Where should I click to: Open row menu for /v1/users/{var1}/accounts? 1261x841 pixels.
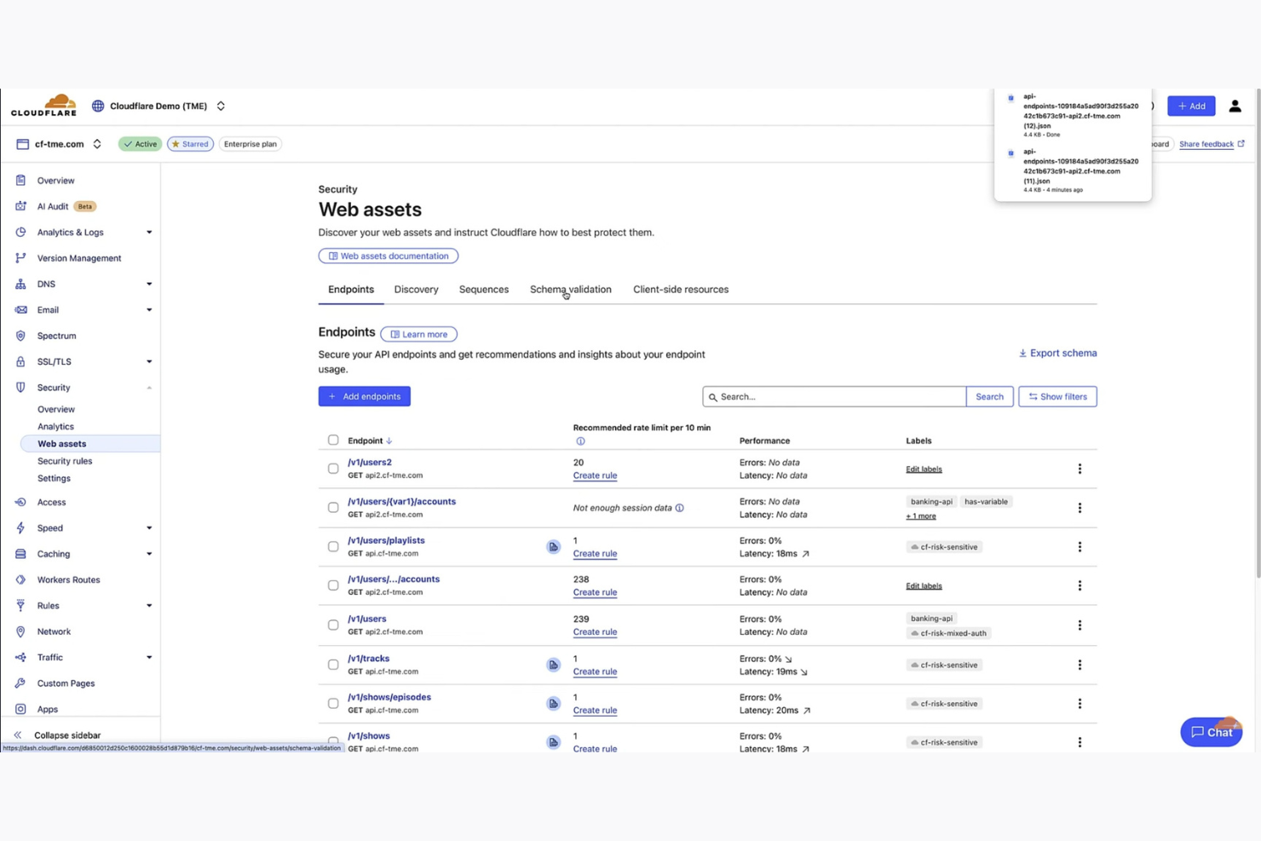pyautogui.click(x=1080, y=508)
